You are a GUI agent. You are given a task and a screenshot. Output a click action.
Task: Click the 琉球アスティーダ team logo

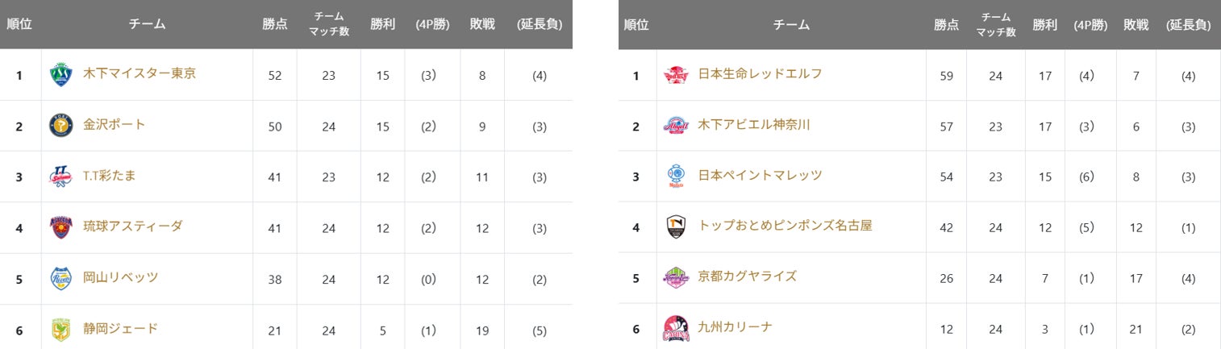tap(61, 226)
